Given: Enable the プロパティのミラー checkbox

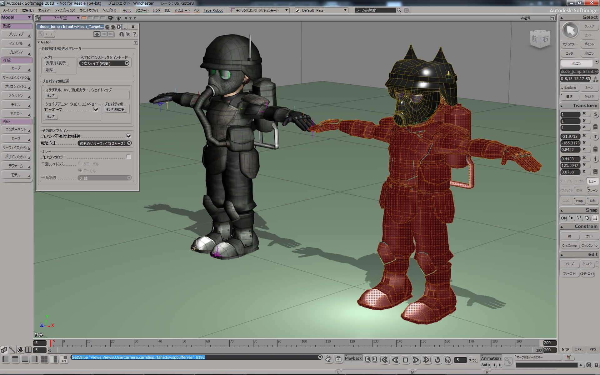Looking at the screenshot, I should [x=128, y=157].
